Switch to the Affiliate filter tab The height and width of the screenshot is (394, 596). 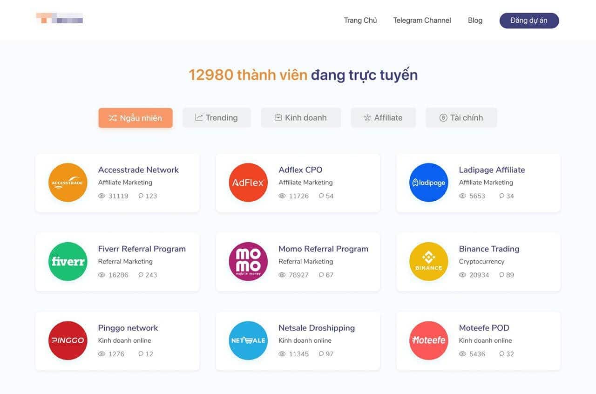point(383,118)
